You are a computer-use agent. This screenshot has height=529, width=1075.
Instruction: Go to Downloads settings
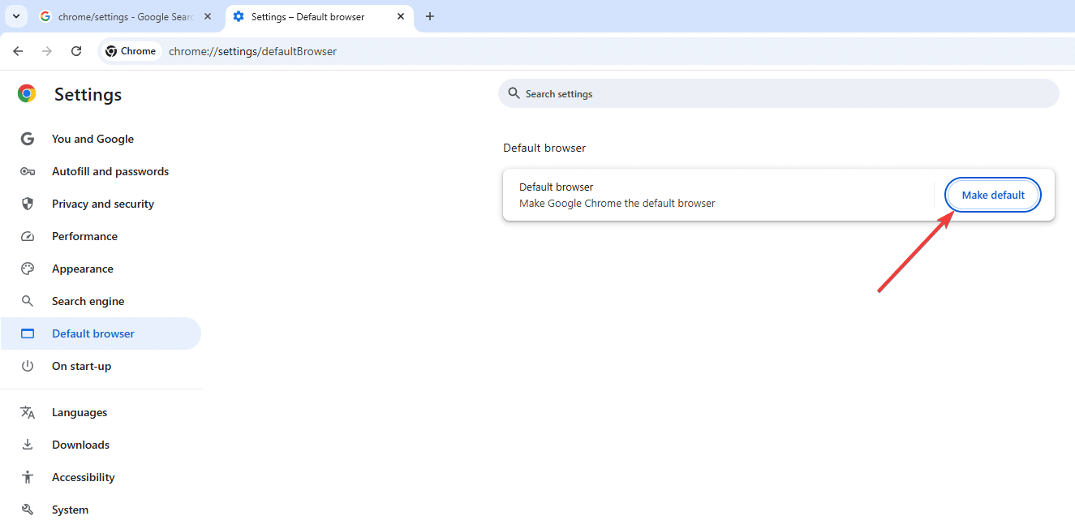80,445
